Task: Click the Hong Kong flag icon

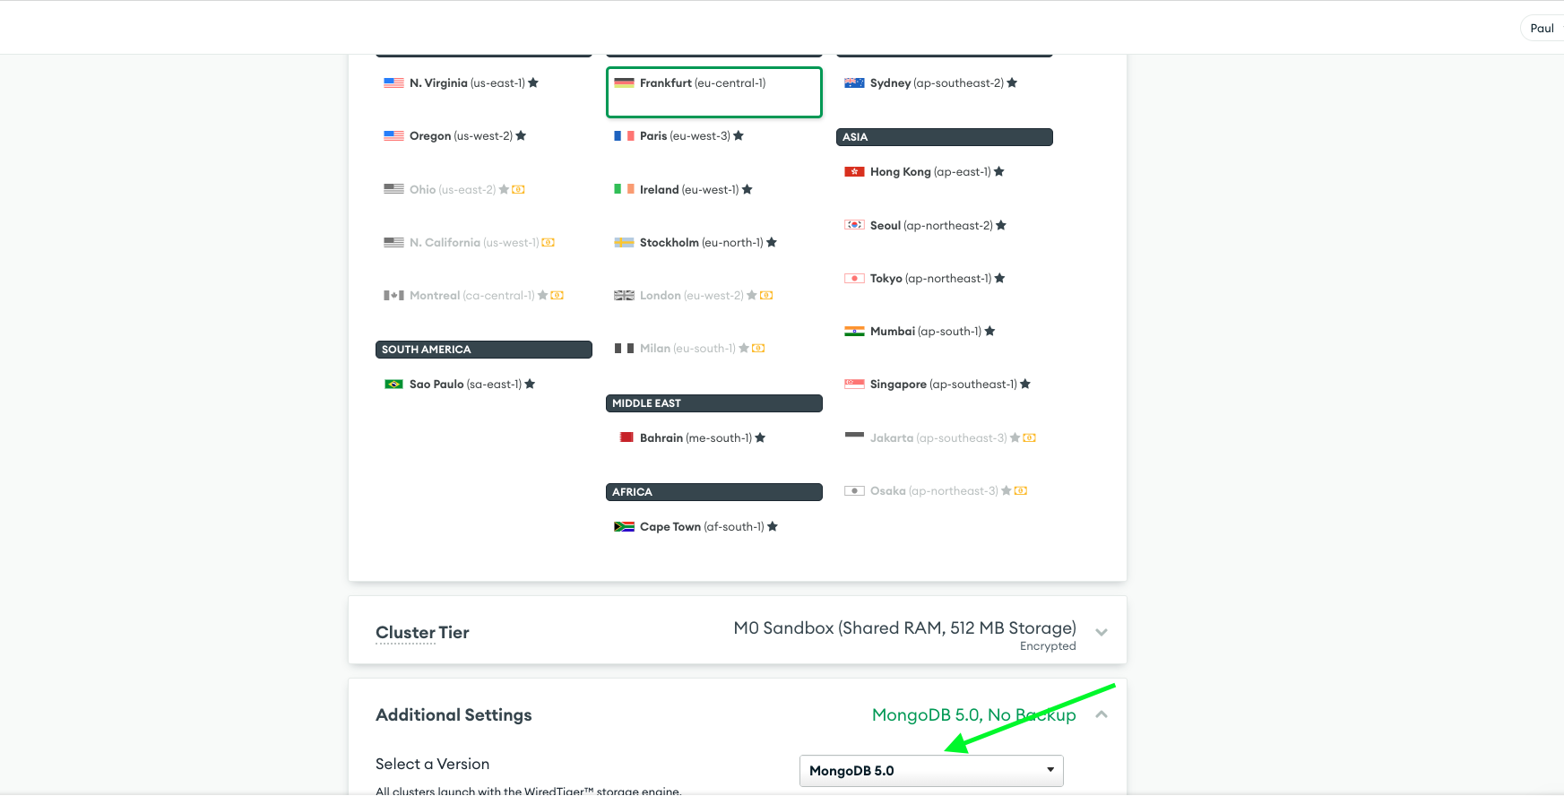Action: click(x=854, y=172)
